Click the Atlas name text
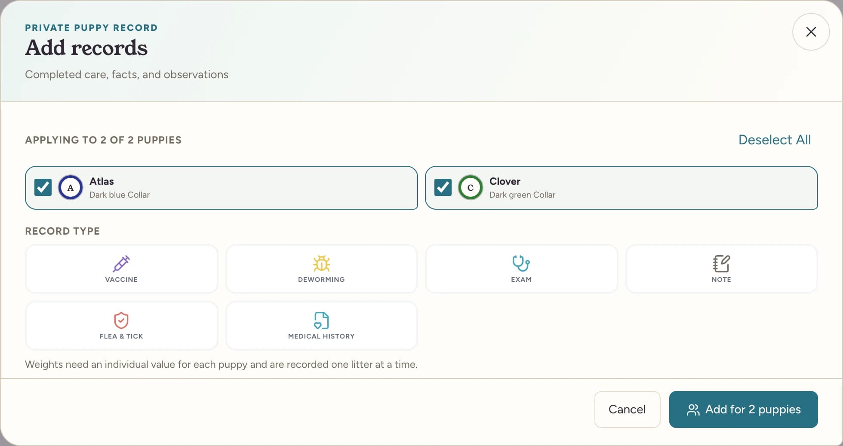 click(102, 181)
